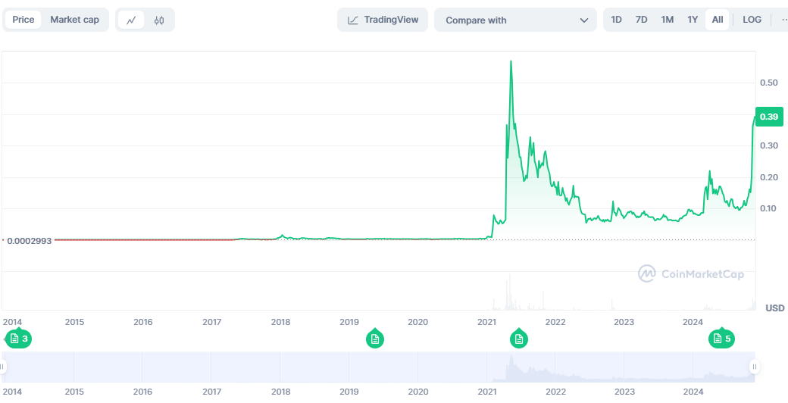Switch to line chart view
Image resolution: width=788 pixels, height=403 pixels.
tap(131, 20)
